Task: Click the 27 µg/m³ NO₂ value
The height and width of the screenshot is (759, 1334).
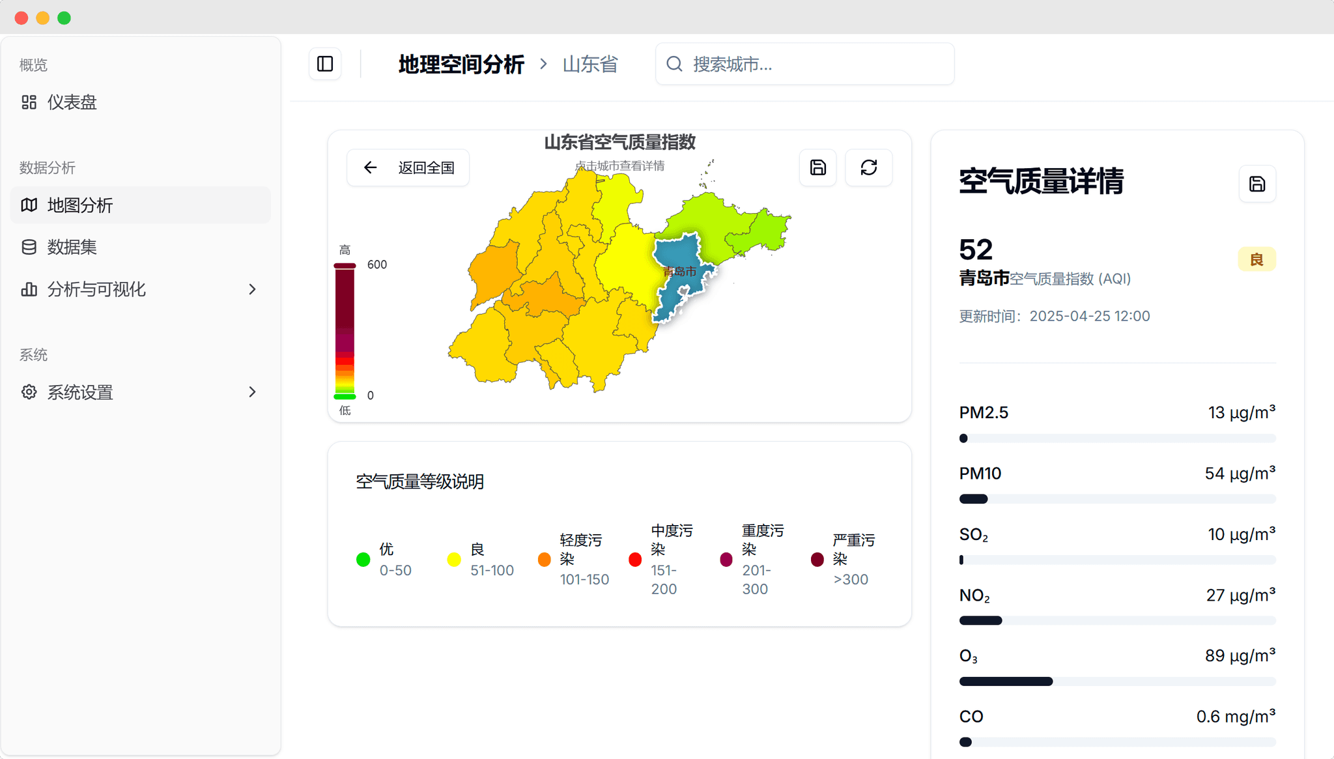Action: tap(1241, 595)
